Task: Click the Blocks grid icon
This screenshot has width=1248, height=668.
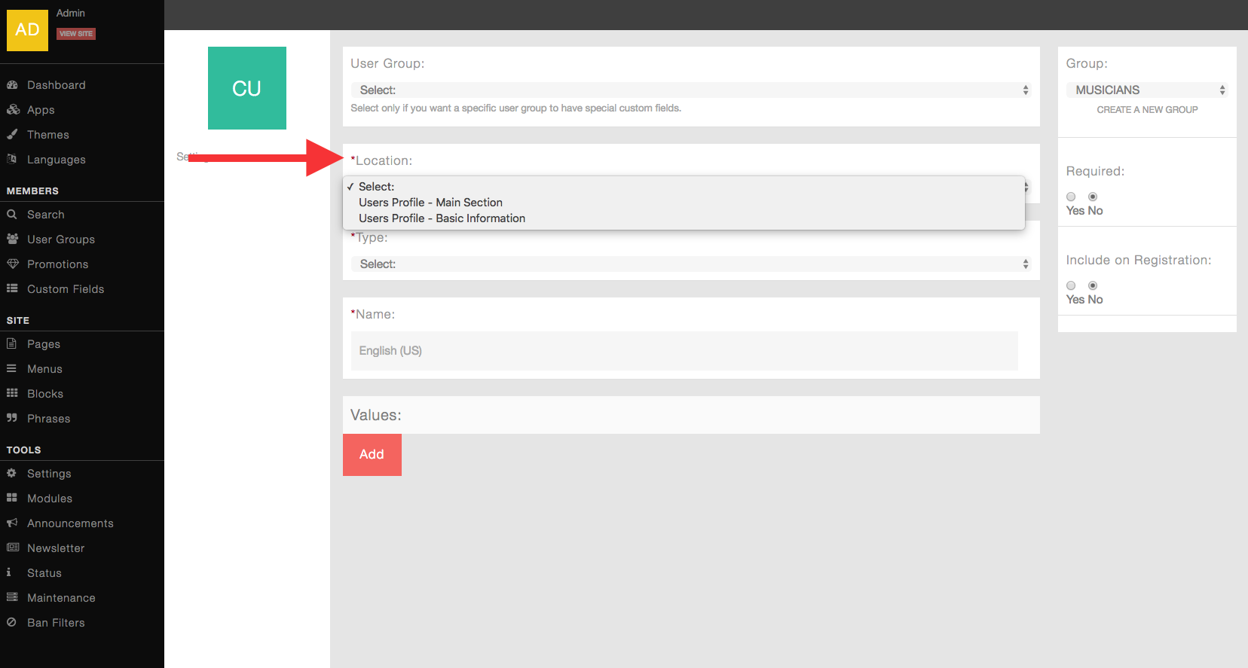Action: pos(12,393)
